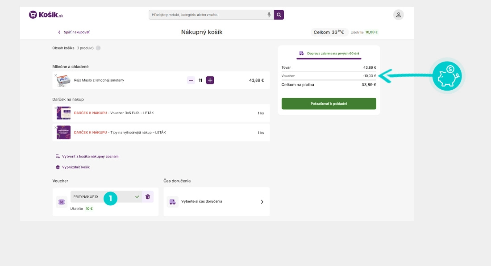Click Pokračovať k pokladni button
The image size is (491, 266).
[329, 104]
